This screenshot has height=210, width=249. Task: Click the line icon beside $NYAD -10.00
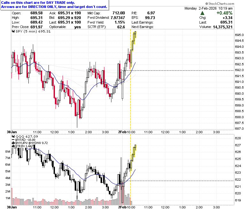13,140
